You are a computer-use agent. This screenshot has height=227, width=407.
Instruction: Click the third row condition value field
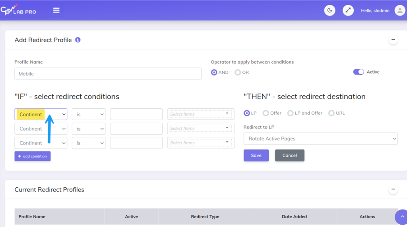point(136,143)
